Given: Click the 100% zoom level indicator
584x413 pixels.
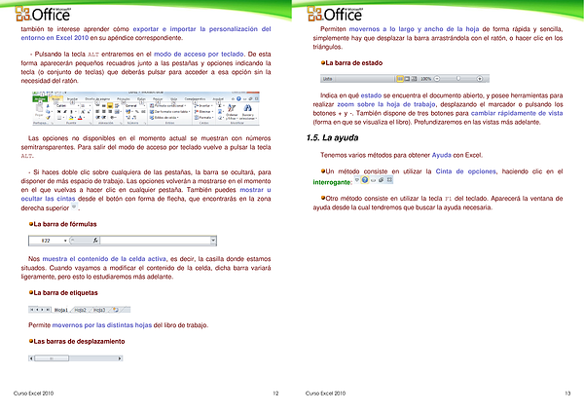Looking at the screenshot, I should [x=426, y=79].
